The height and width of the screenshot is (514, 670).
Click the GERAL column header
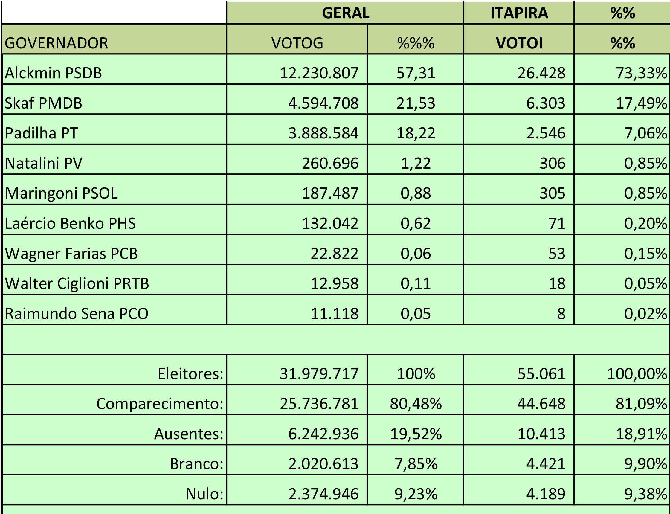pyautogui.click(x=345, y=13)
